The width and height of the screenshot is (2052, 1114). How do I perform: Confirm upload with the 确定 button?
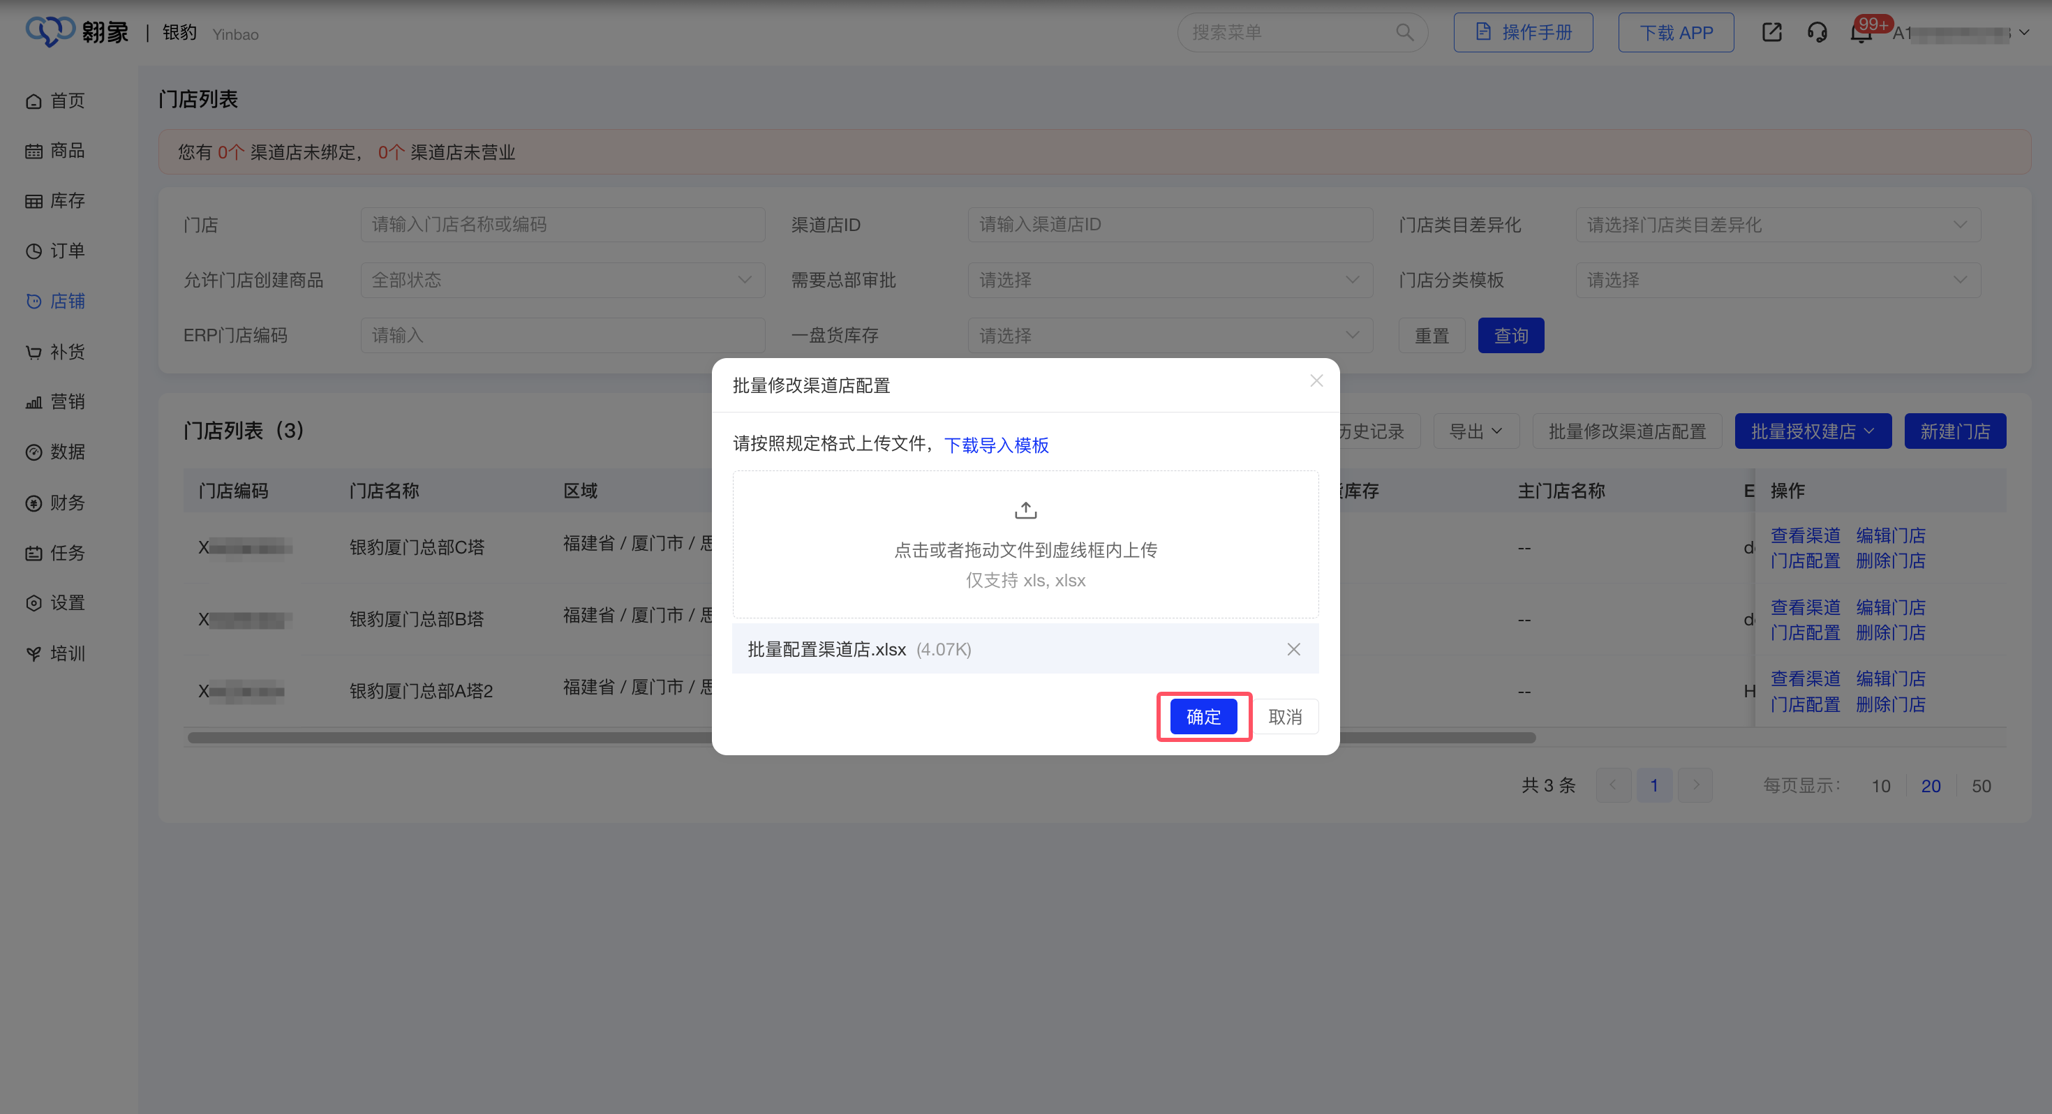point(1203,716)
